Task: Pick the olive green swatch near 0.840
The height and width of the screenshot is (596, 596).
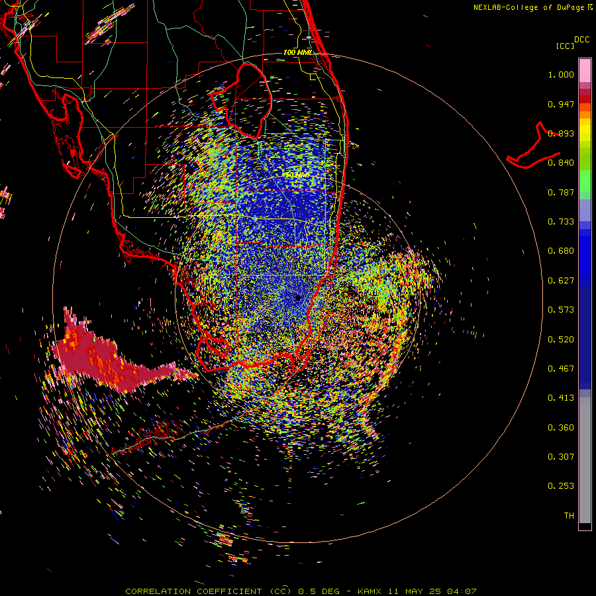Action: click(x=585, y=159)
